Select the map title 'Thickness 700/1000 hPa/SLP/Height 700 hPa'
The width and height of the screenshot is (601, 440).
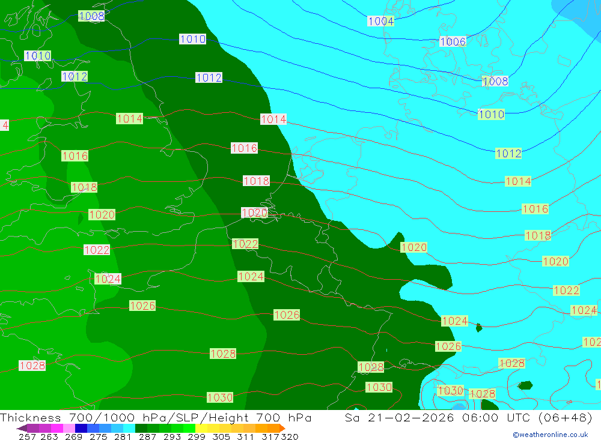156,417
